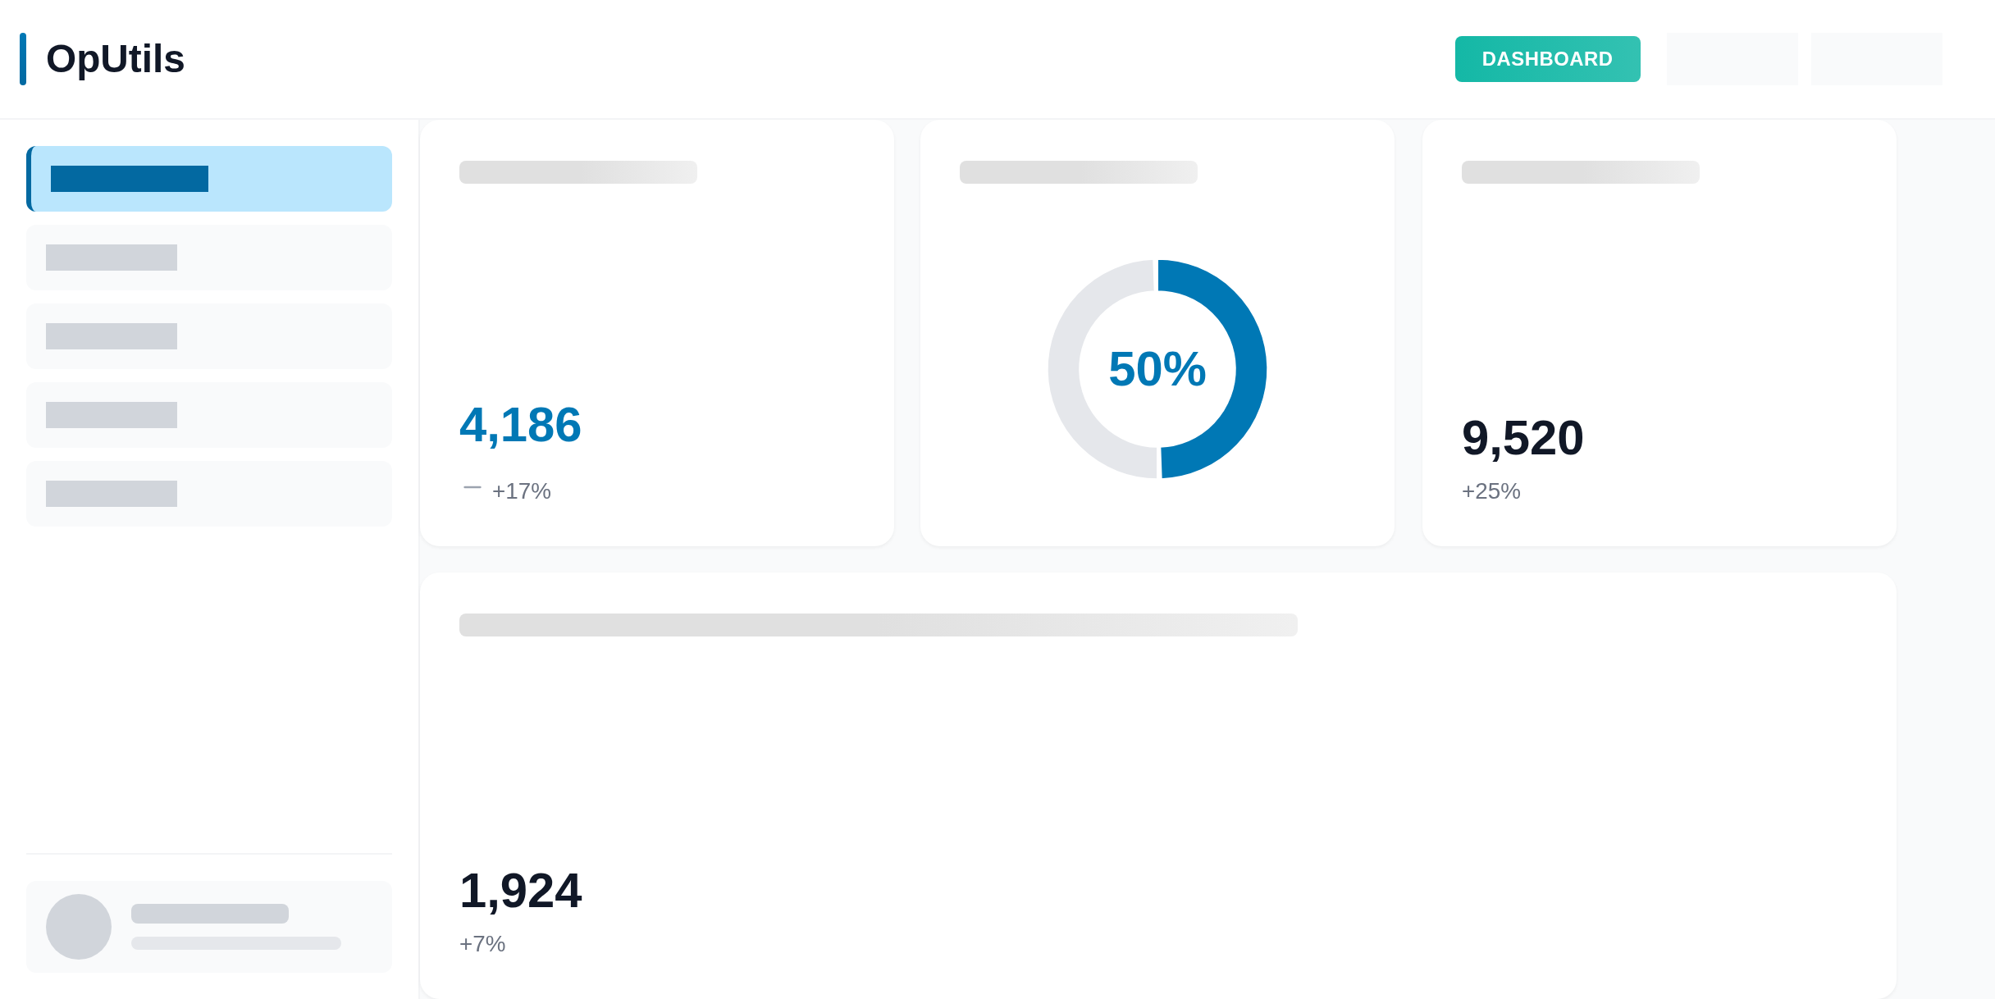Click the blank header button next to DASHBOARD
1995x999 pixels.
click(1732, 59)
